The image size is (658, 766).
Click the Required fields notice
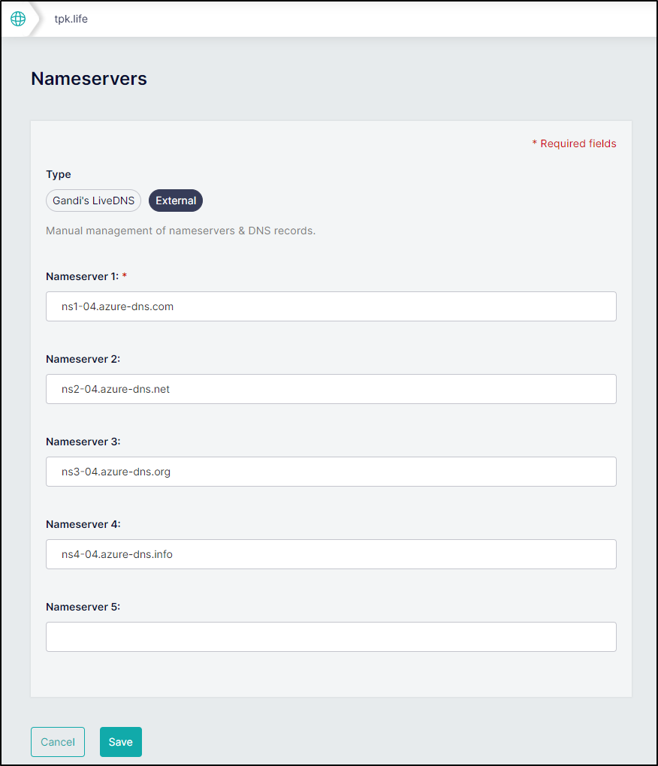(574, 143)
